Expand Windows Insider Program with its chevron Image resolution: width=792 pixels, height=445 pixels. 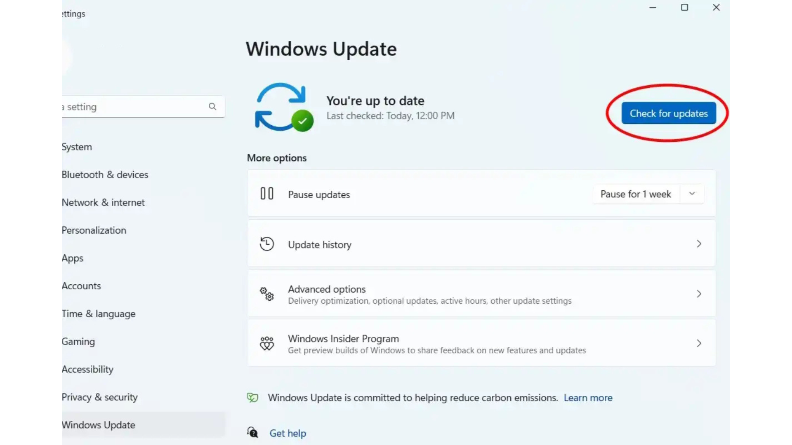699,343
